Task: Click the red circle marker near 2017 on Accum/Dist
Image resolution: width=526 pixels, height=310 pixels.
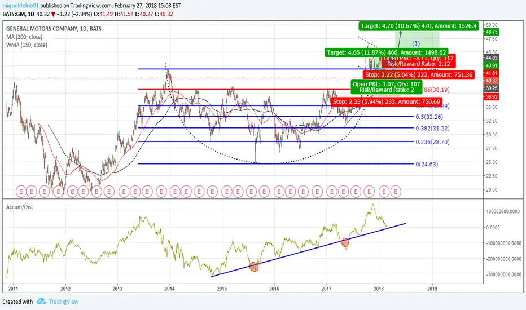Action: [x=345, y=242]
